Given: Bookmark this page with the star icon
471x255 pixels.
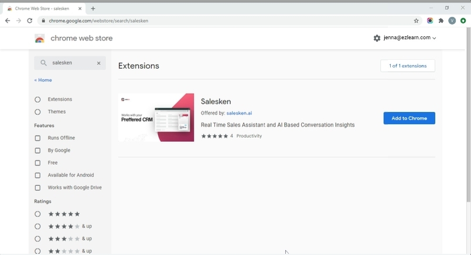Looking at the screenshot, I should pyautogui.click(x=416, y=21).
